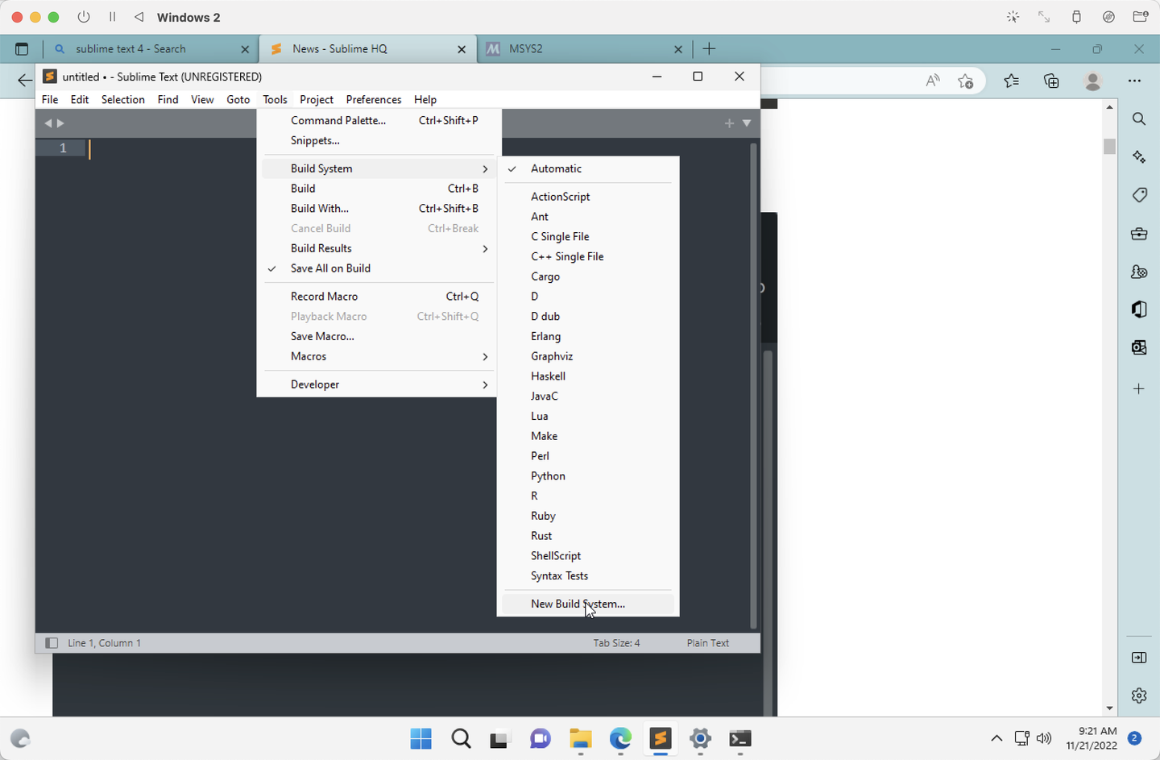Screen dimensions: 1160x760
Task: Click the browser page vertical scrollbar thumb
Action: point(1110,146)
